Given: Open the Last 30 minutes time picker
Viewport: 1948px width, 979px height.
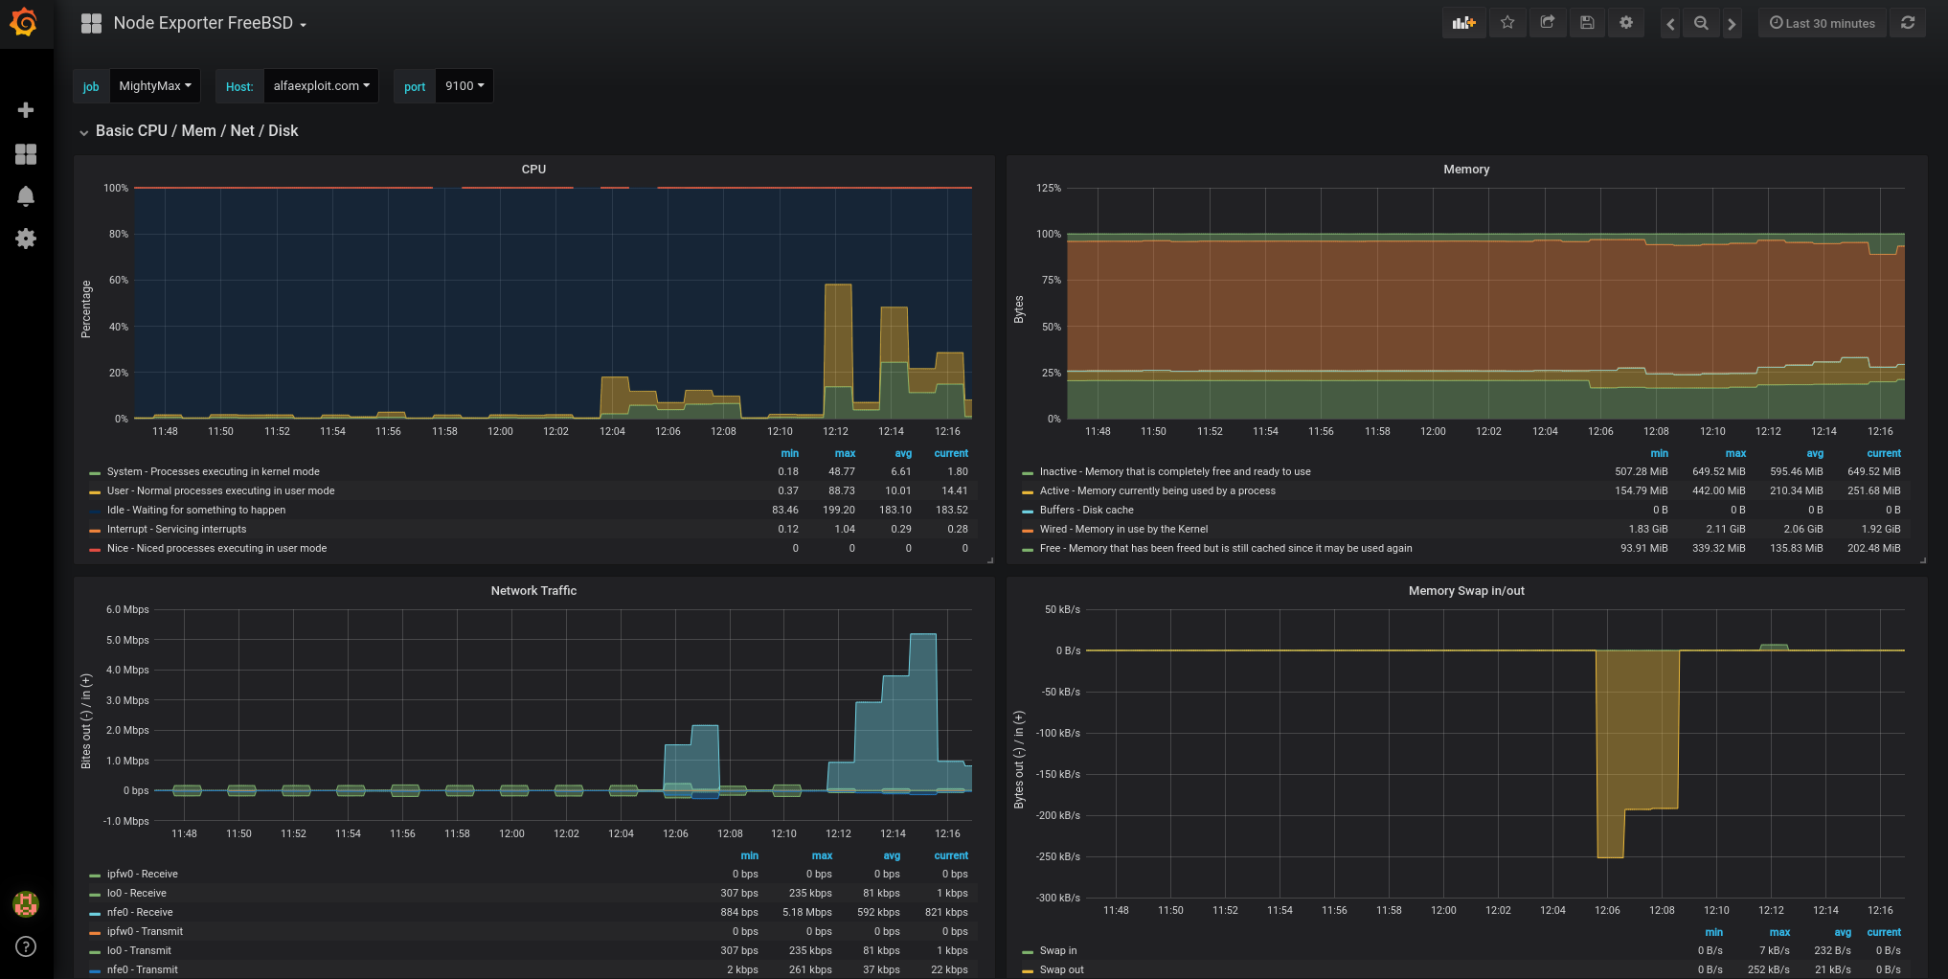Looking at the screenshot, I should (1821, 22).
